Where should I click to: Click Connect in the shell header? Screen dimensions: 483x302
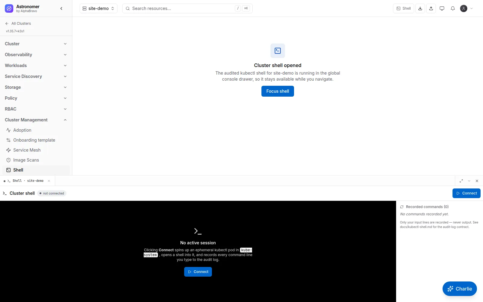point(466,193)
